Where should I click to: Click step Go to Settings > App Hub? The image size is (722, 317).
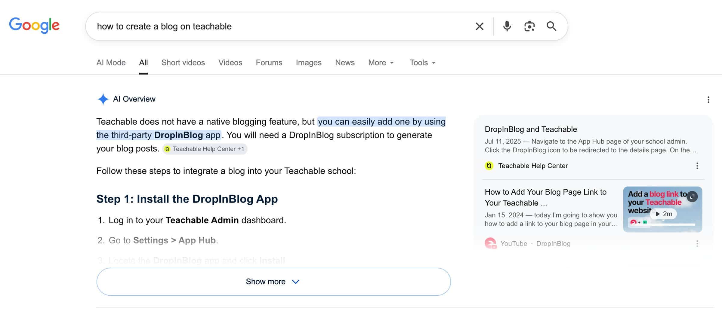[163, 240]
